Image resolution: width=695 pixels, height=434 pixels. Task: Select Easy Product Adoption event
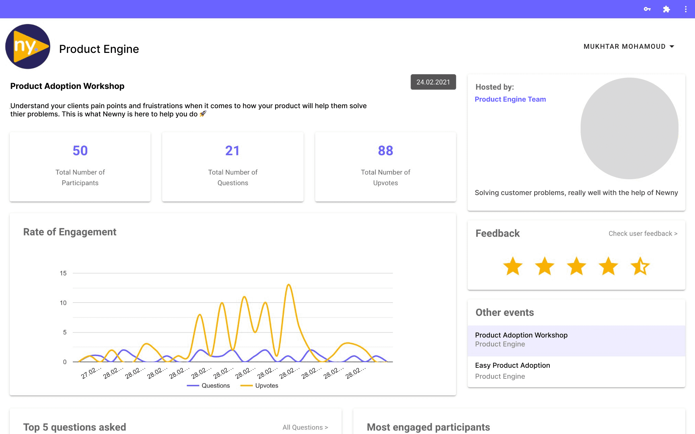pyautogui.click(x=576, y=371)
